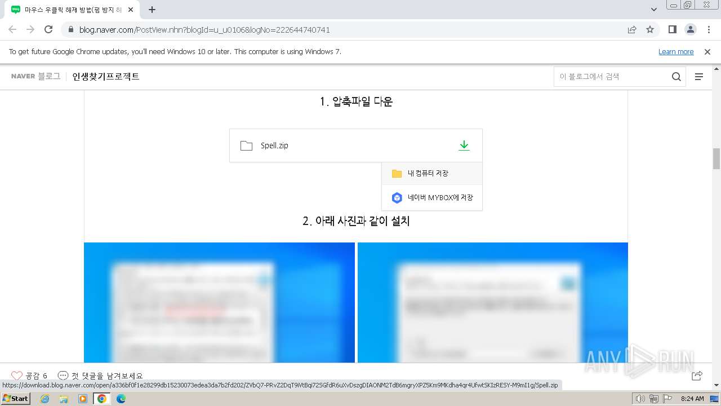Screen dimensions: 721x406
Task: Click the browser forward arrow
Action: pos(30,29)
